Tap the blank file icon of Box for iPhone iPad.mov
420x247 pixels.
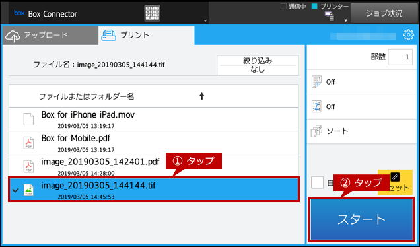tap(28, 120)
